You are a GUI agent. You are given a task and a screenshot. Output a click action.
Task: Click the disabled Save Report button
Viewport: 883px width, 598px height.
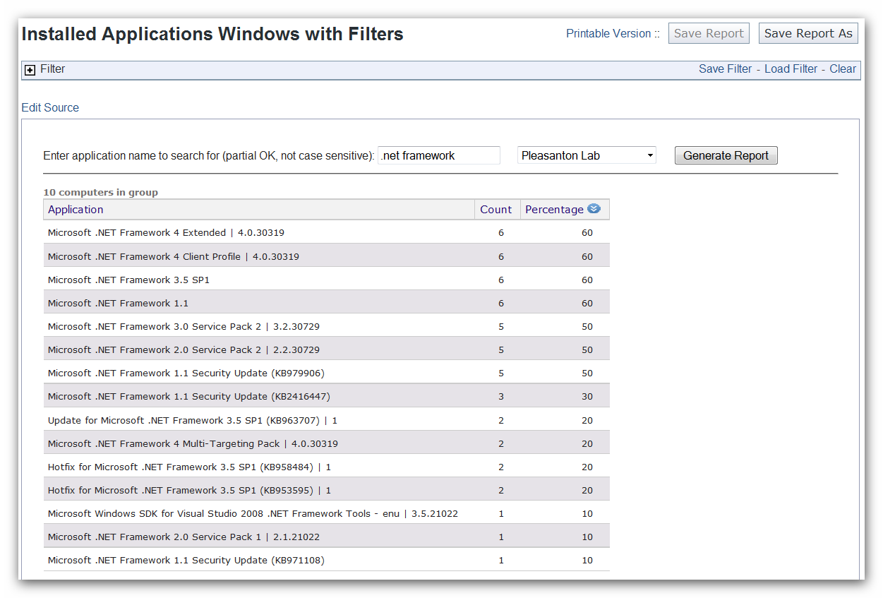click(708, 32)
